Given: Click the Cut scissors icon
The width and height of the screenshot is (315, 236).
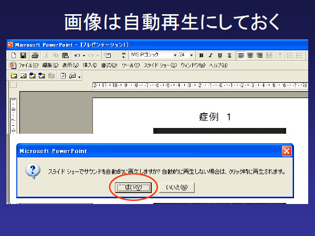Looking at the screenshot, I should tap(47, 55).
